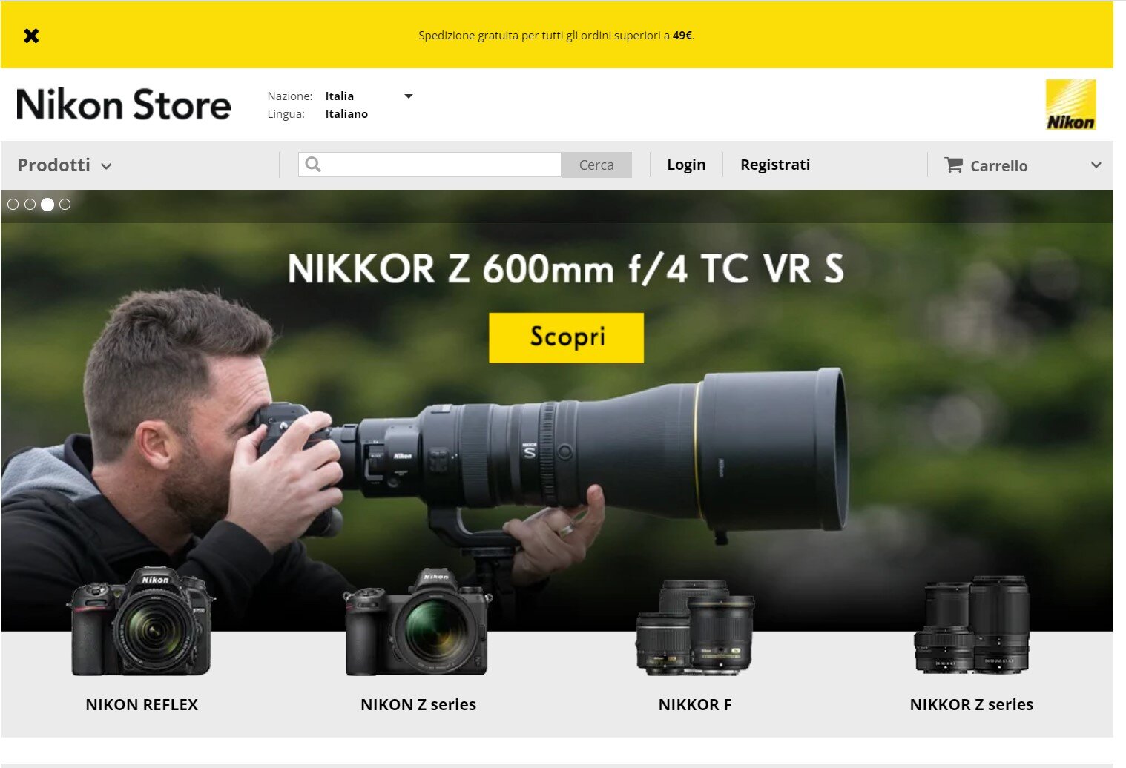Click the Italia country value
This screenshot has width=1126, height=768.
(x=340, y=96)
